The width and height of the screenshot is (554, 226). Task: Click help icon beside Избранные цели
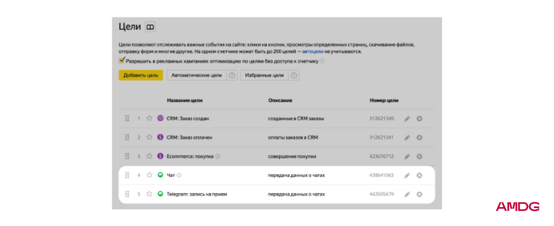point(293,75)
